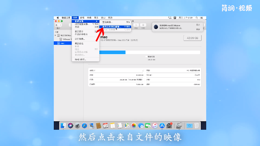This screenshot has width=260, height=146.
Task: Open the sidebar view dropdown in toolbar
Action: (58, 25)
